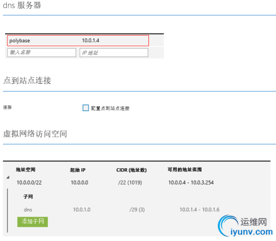Image resolution: width=276 pixels, height=241 pixels.
Task: Enable the configure point-to-site connection checkbox
Action: click(86, 108)
